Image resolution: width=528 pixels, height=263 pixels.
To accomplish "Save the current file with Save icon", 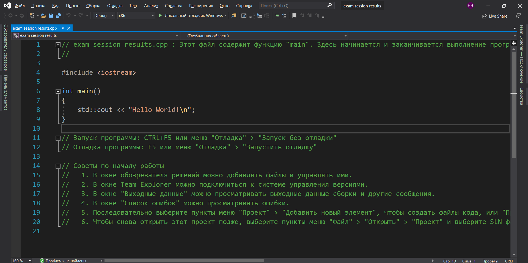I will 51,16.
